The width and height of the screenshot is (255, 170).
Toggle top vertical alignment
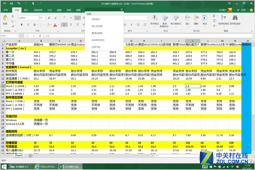point(65,18)
